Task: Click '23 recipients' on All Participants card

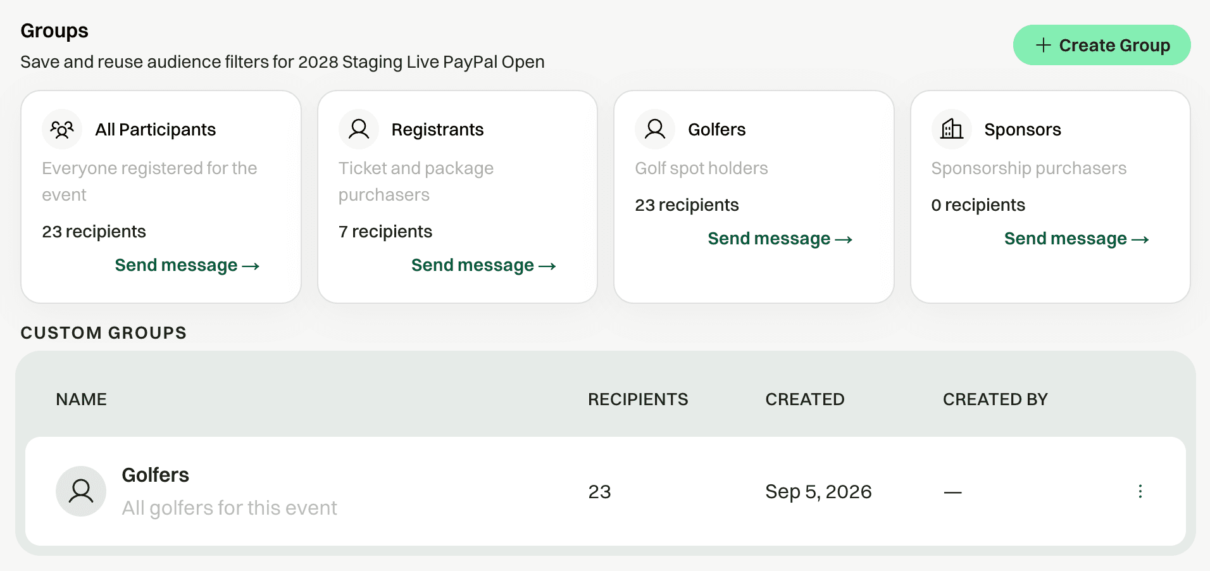Action: tap(94, 232)
